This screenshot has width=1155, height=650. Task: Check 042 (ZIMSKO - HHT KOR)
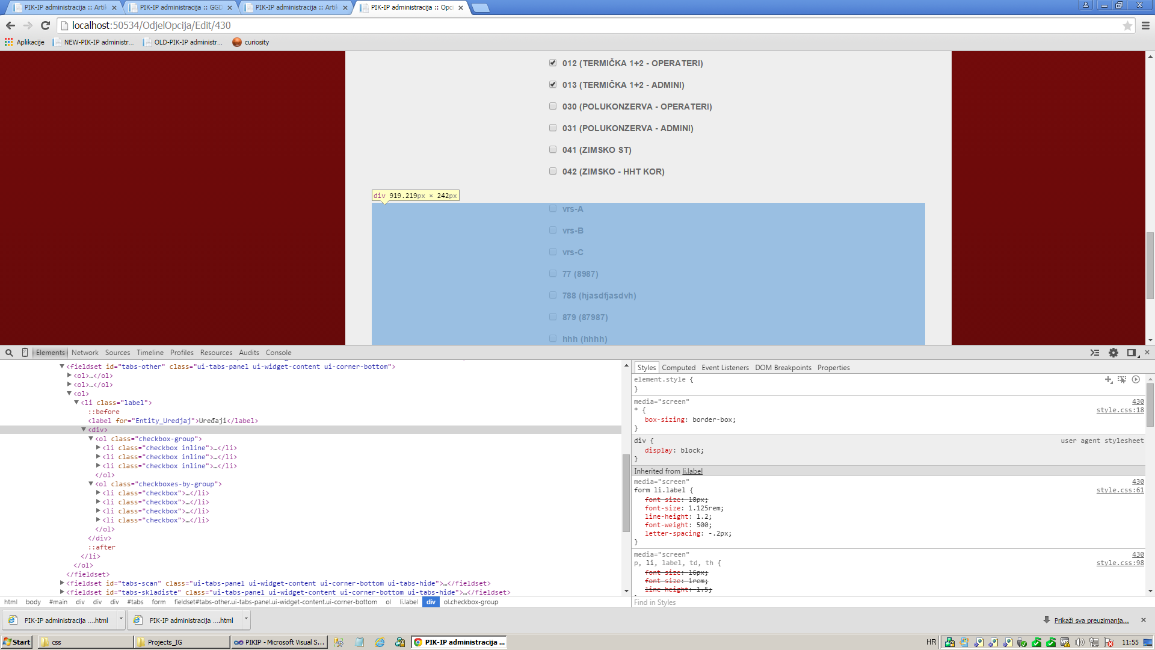(x=553, y=171)
